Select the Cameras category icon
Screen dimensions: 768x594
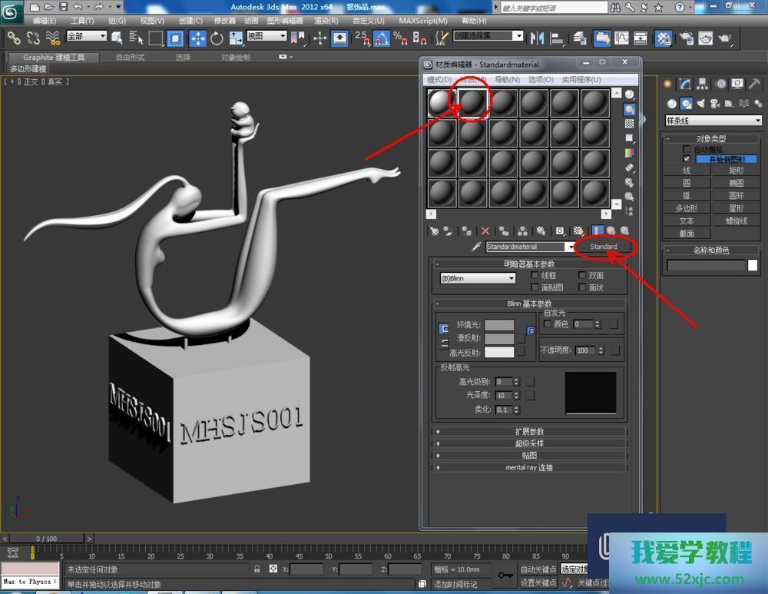(714, 104)
